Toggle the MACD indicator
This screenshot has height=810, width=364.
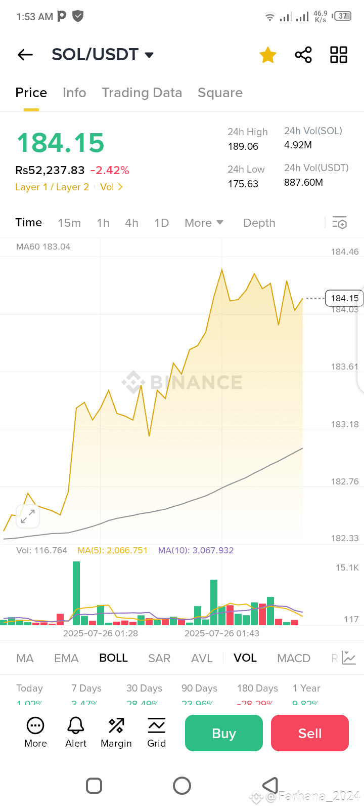294,658
